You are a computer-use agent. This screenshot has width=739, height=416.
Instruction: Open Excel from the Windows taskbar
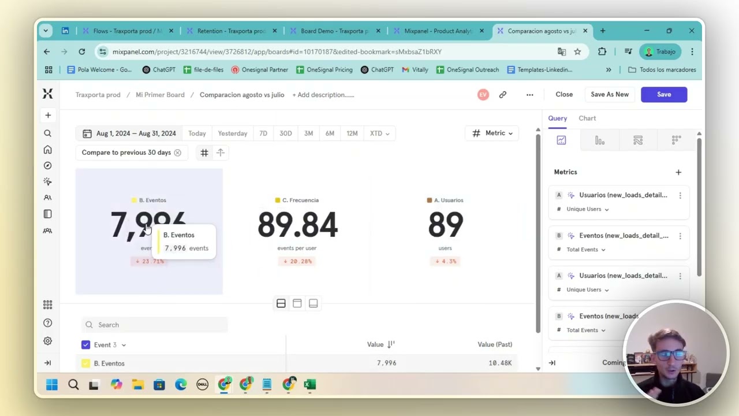coord(310,385)
